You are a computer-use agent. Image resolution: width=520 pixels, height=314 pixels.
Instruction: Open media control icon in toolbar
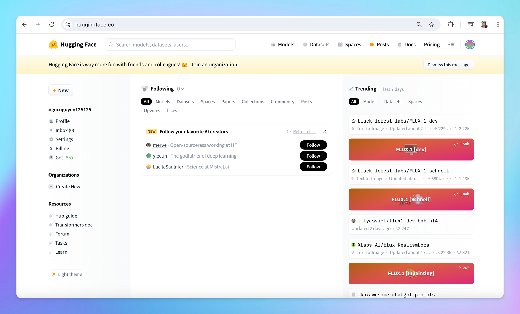470,25
